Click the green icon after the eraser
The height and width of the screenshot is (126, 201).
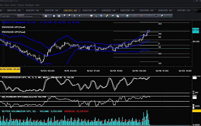pos(168,16)
